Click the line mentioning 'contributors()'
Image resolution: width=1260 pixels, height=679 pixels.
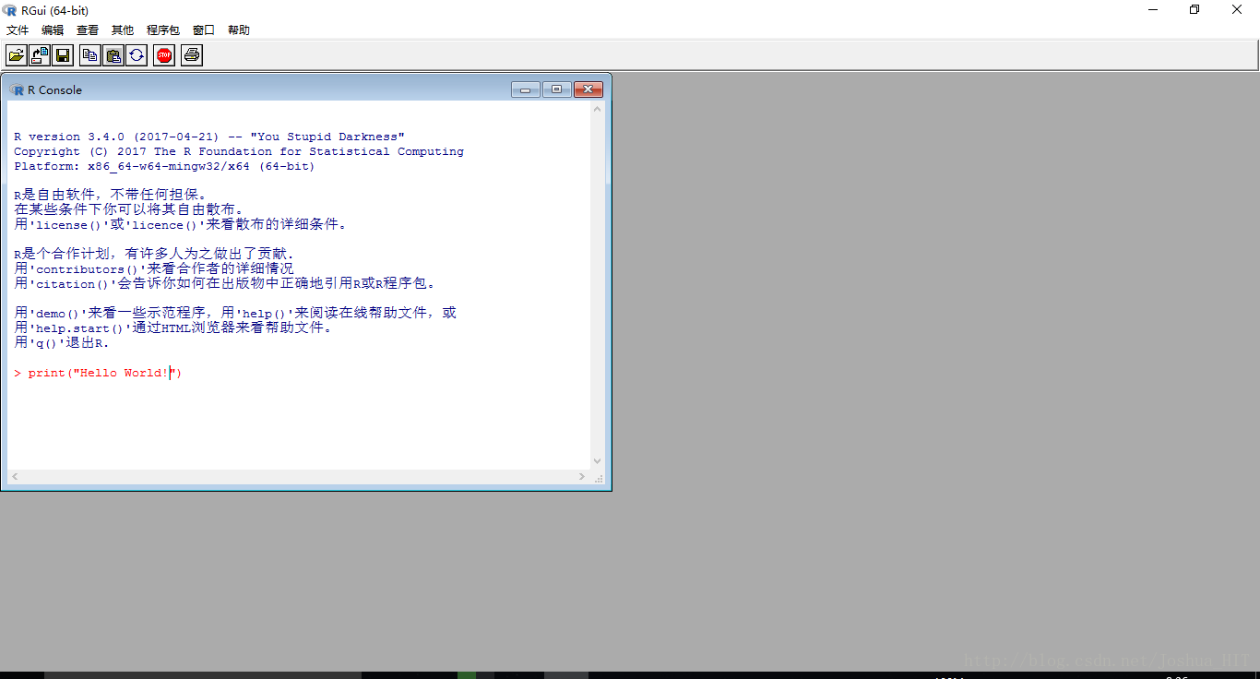(x=154, y=268)
